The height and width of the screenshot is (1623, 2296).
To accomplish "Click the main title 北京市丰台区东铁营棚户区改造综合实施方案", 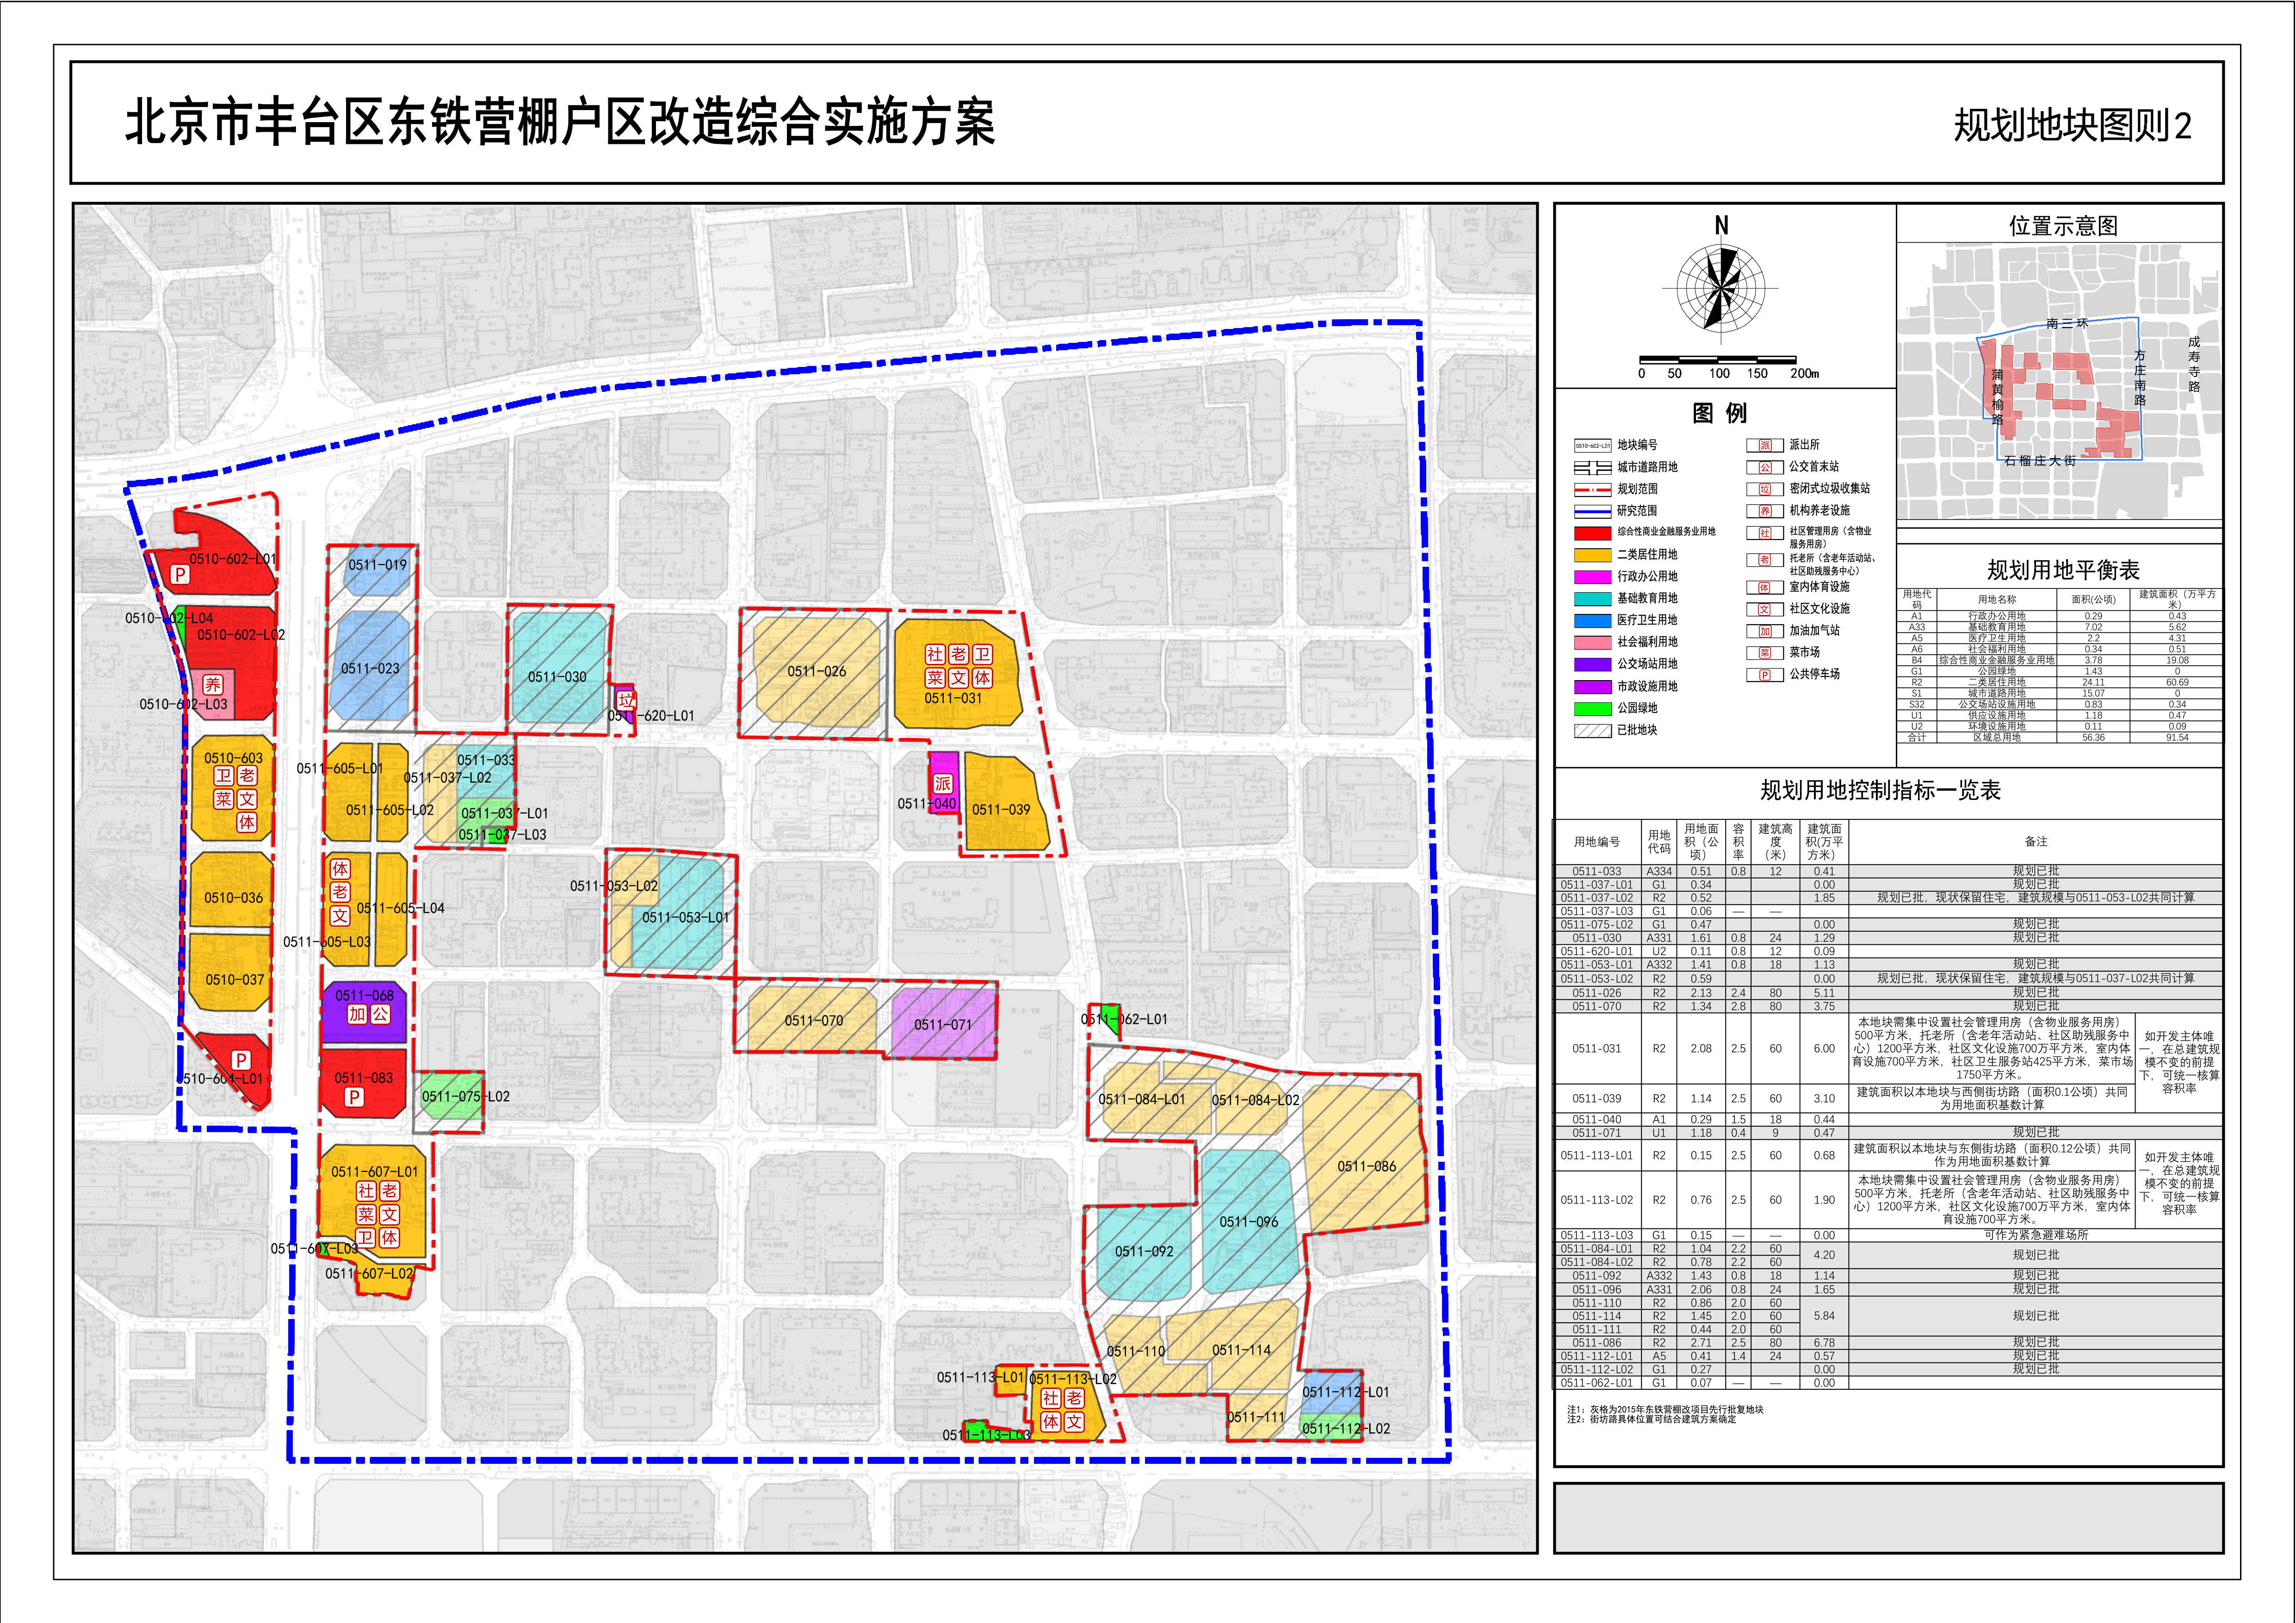I will coord(560,123).
